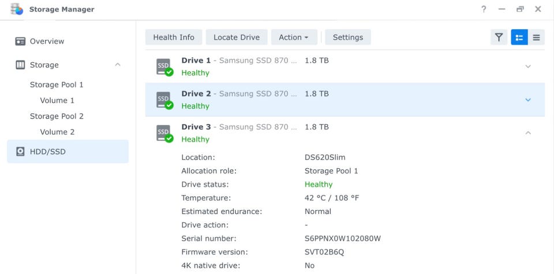This screenshot has width=554, height=274.
Task: Open the Action dropdown menu
Action: pos(293,37)
